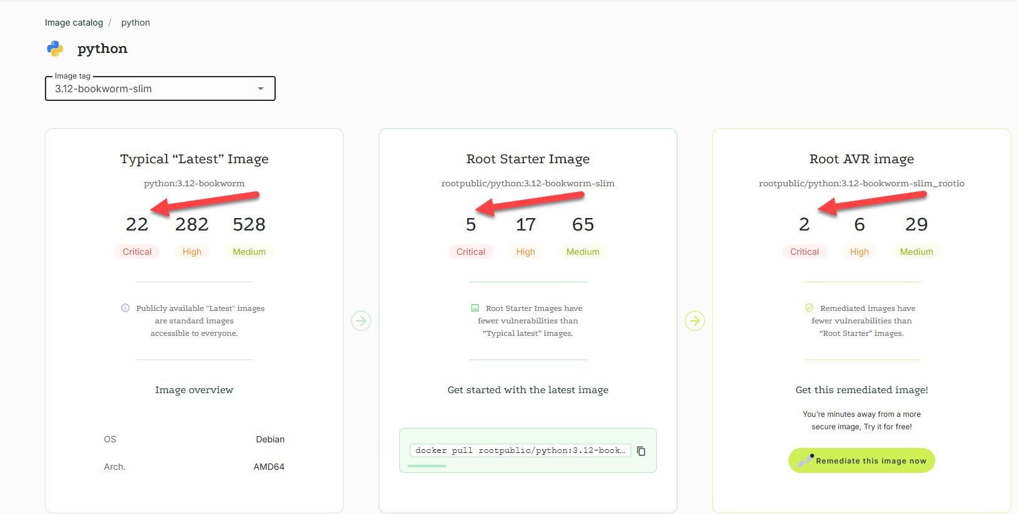The height and width of the screenshot is (514, 1018).
Task: Click the shield icon beside Remediated images text
Action: 809,308
